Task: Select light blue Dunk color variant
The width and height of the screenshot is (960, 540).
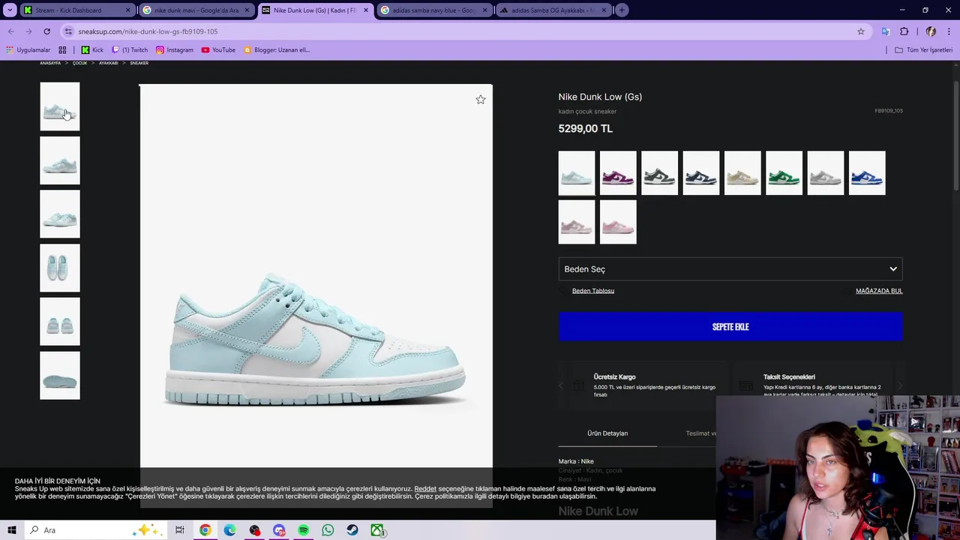Action: [577, 173]
